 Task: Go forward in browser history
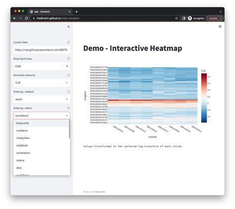(x=20, y=18)
